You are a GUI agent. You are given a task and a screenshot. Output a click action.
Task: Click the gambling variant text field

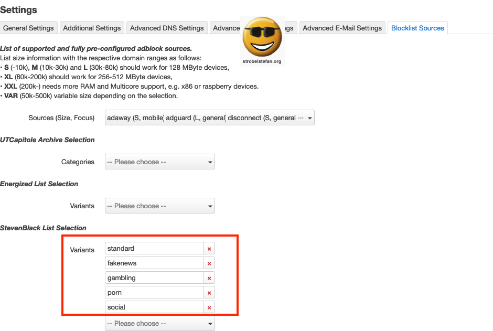point(154,278)
